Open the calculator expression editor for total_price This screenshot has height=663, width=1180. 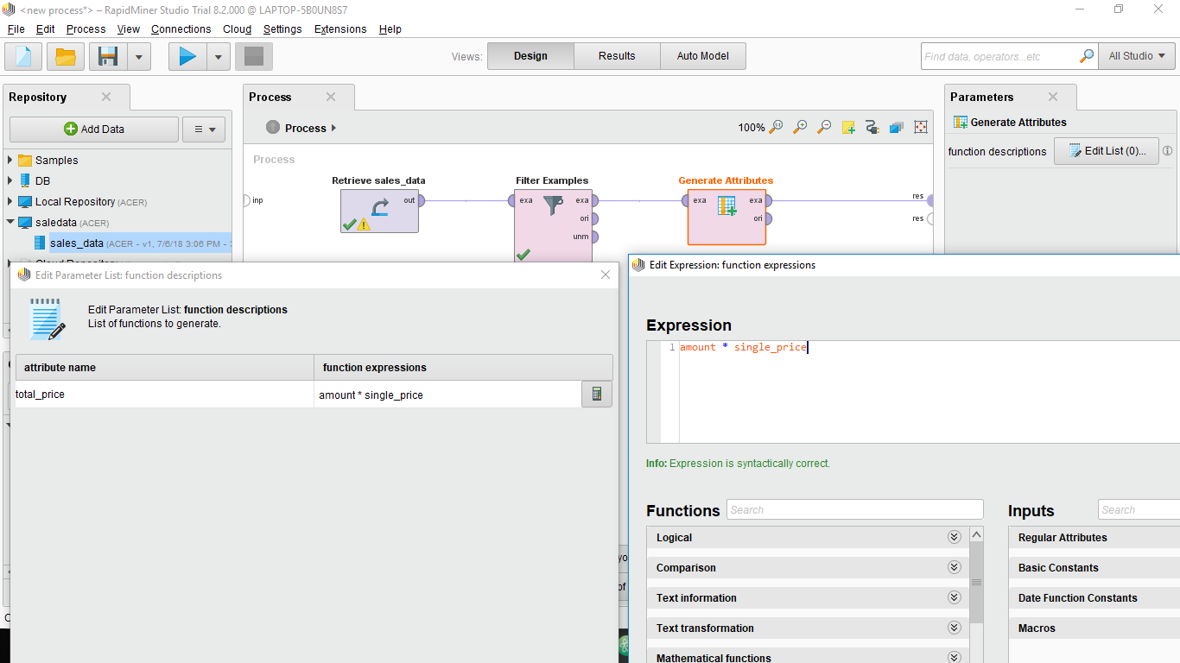tap(596, 395)
